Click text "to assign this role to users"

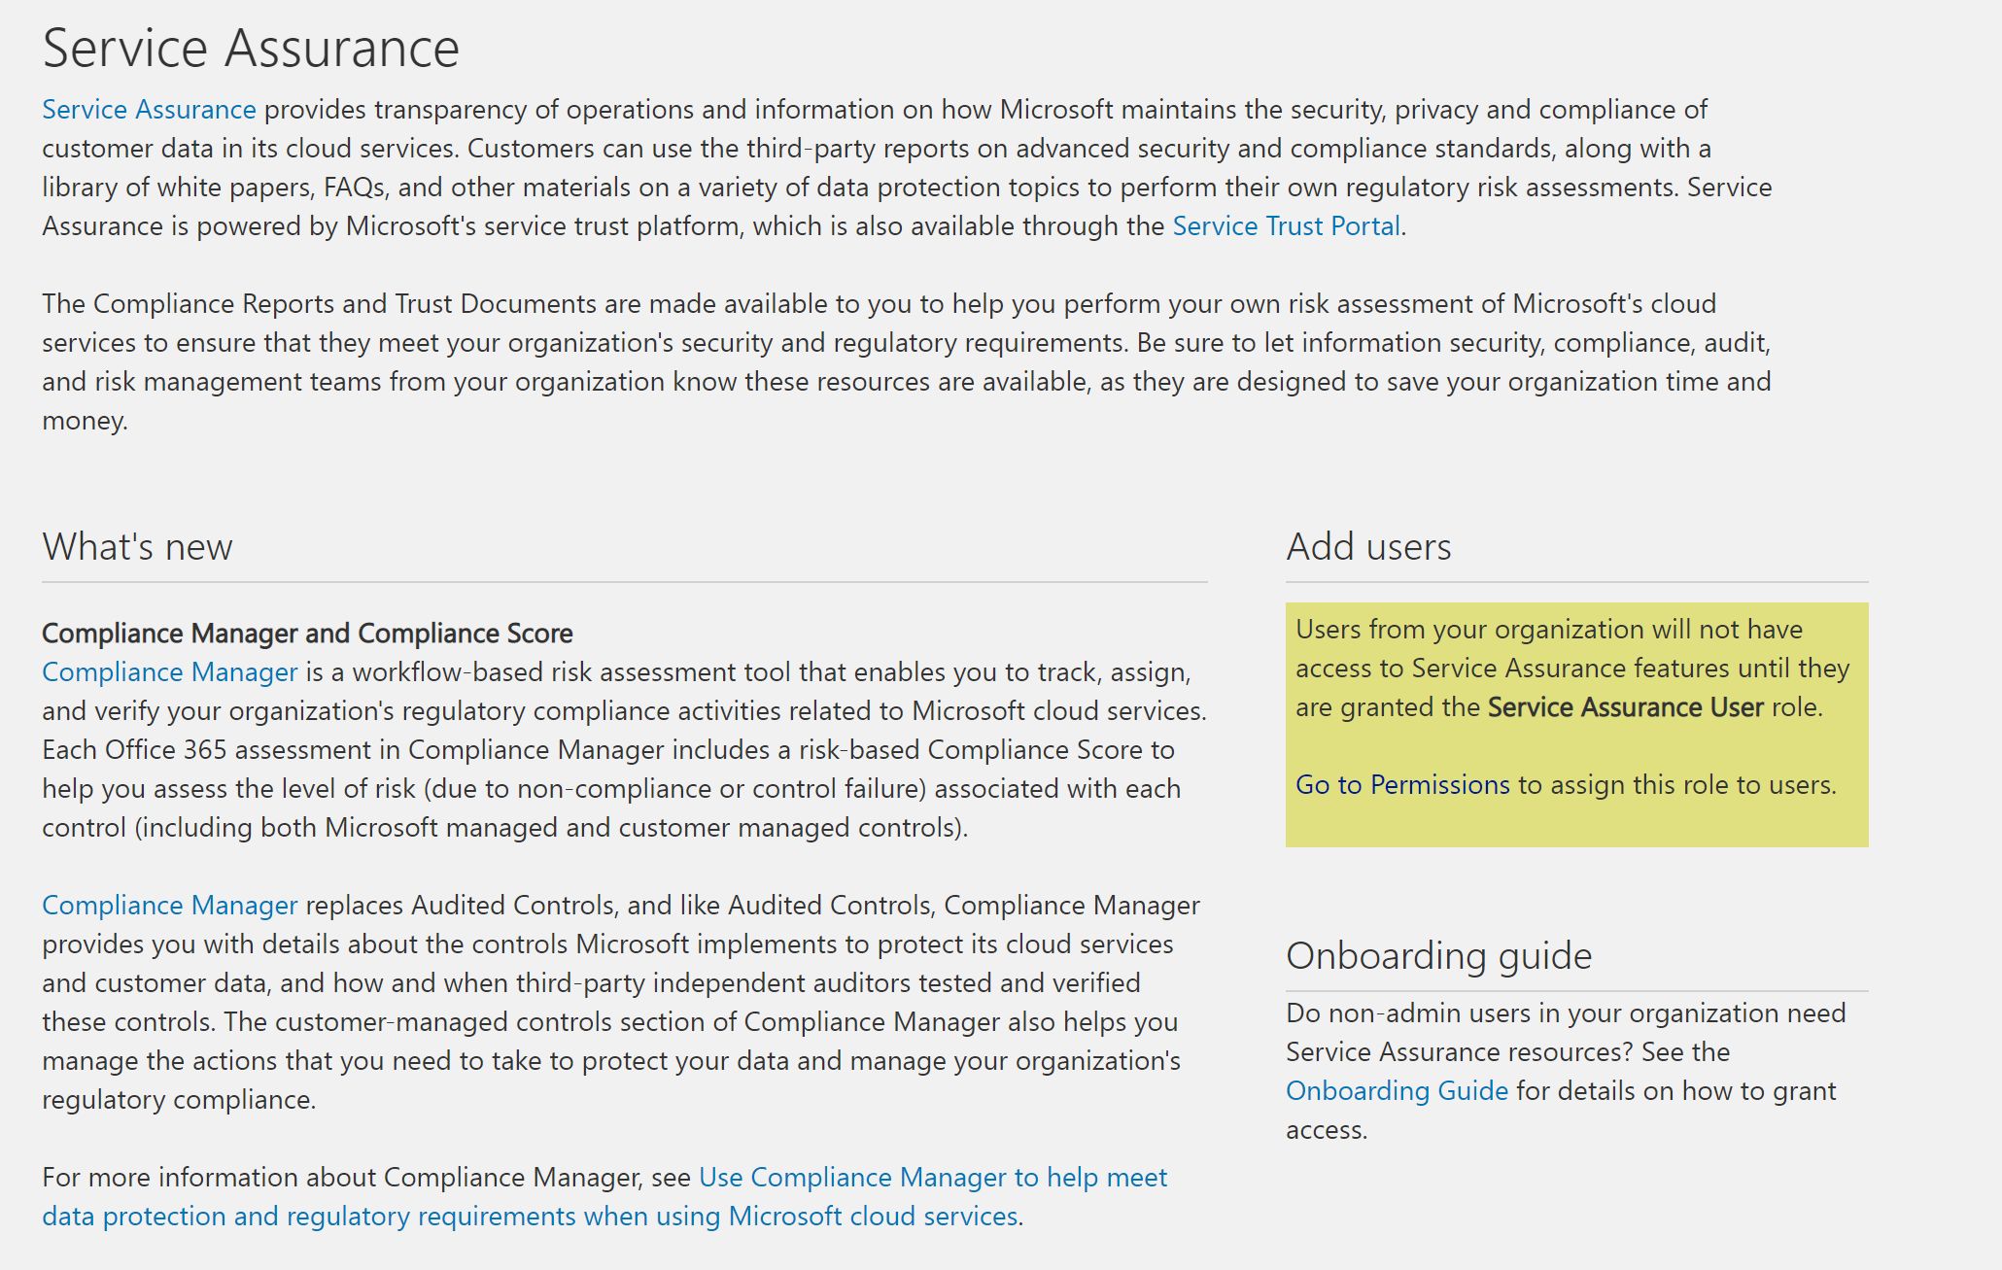[x=1676, y=785]
